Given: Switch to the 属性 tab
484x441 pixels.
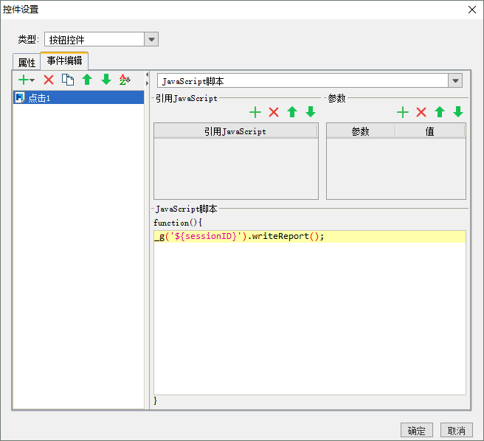Looking at the screenshot, I should pos(27,63).
